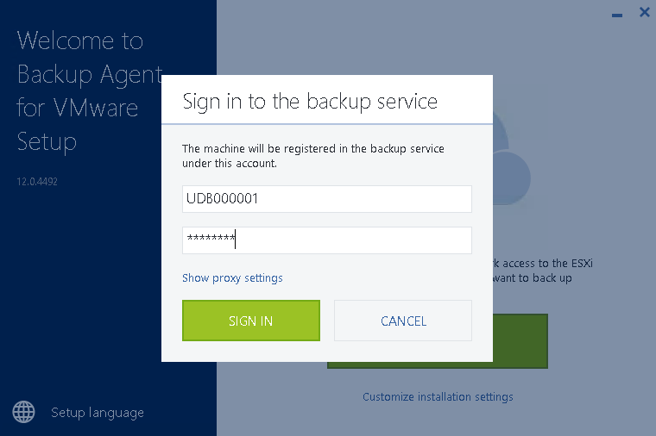Close the setup window with X

pos(645,12)
